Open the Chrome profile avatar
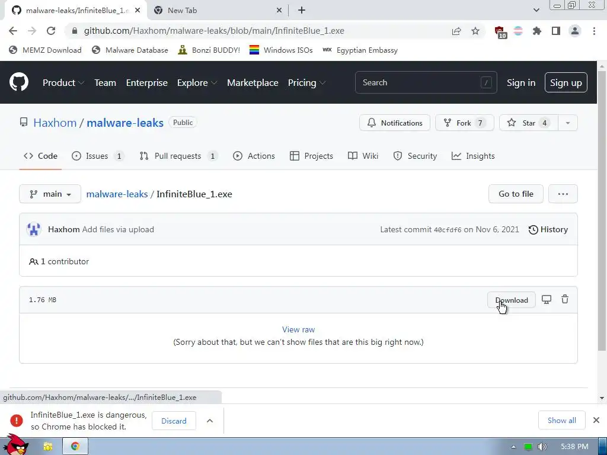The width and height of the screenshot is (607, 455). (575, 31)
